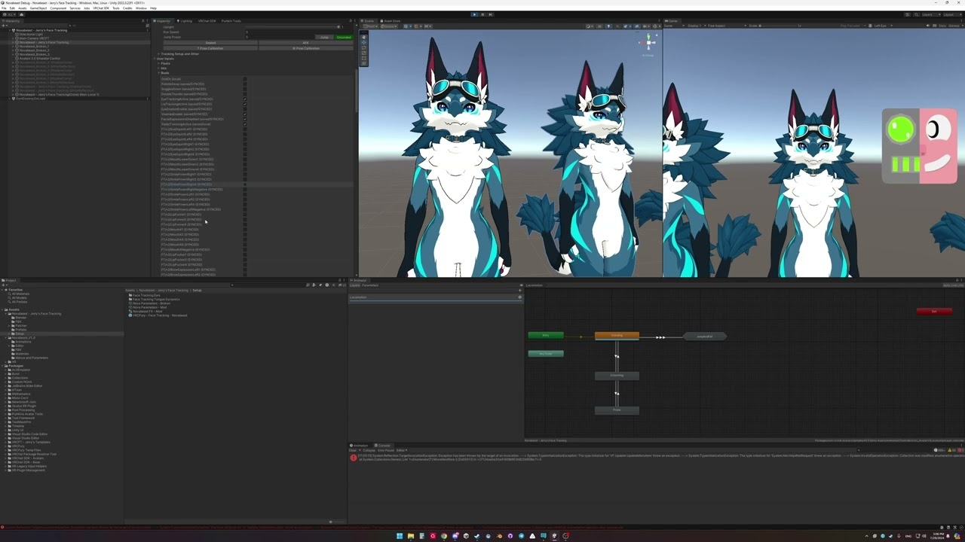
Task: Click the plus create button in the Project panel
Action: [3, 285]
